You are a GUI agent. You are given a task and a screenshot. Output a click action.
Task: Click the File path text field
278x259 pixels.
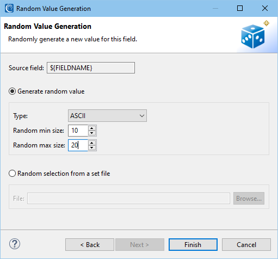(129, 199)
